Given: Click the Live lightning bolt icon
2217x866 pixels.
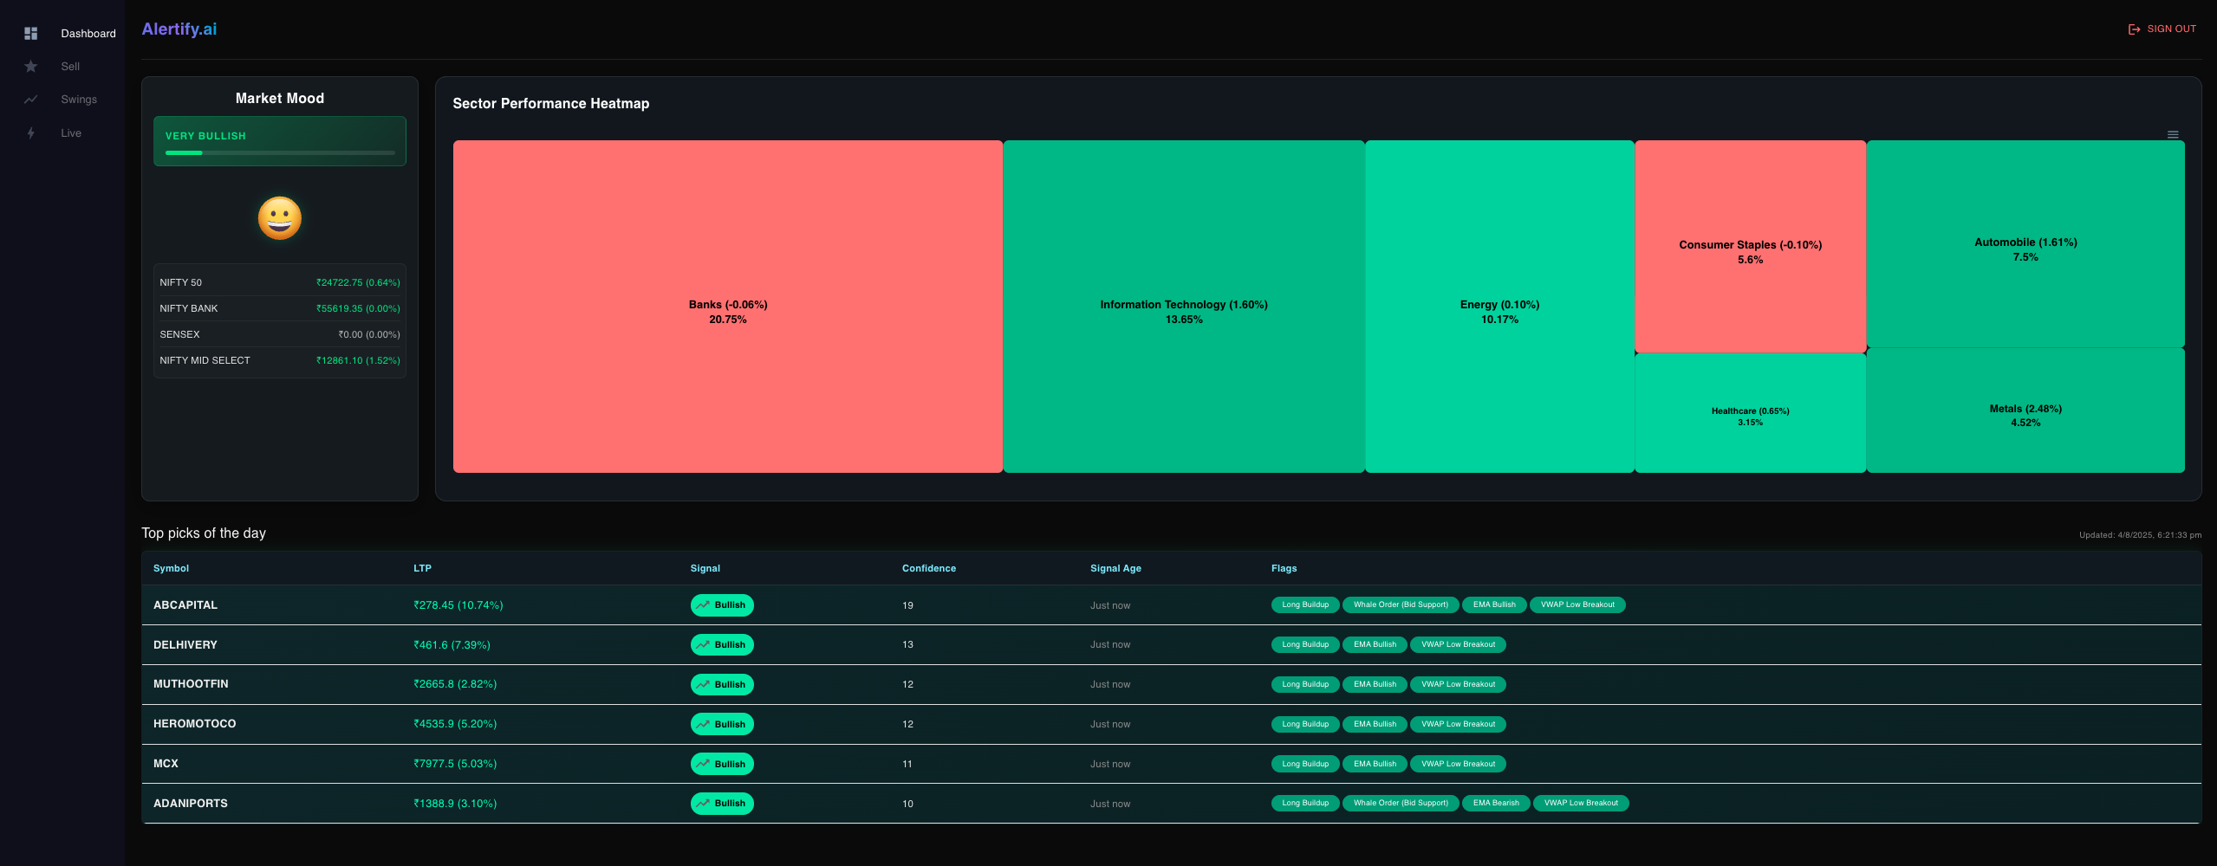Looking at the screenshot, I should 30,132.
